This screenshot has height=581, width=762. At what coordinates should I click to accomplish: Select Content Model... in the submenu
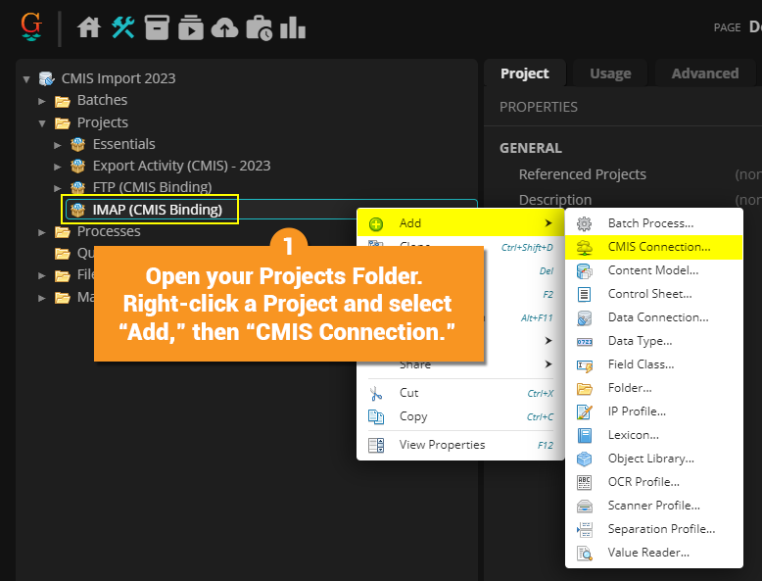[x=653, y=270]
